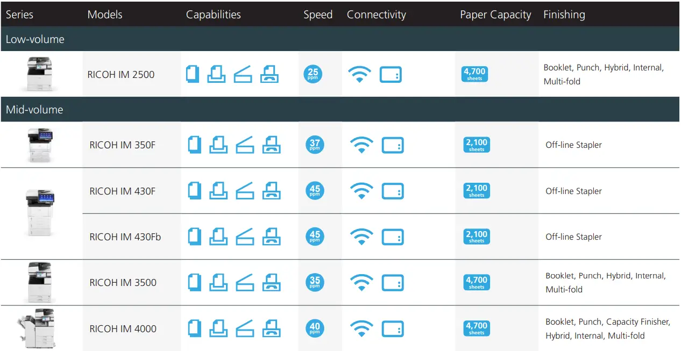Image resolution: width=681 pixels, height=351 pixels.
Task: Click the 37 ppm speed badge
Action: click(x=315, y=145)
